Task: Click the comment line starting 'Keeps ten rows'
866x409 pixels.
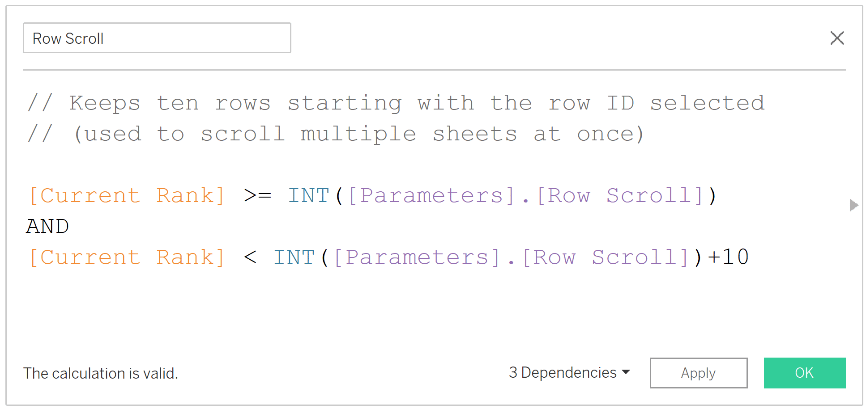Action: (x=396, y=103)
